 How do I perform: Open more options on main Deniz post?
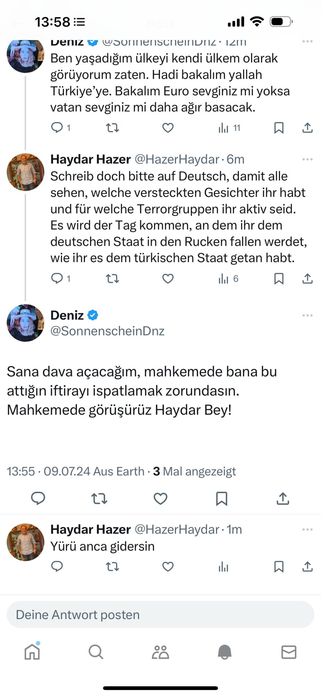[307, 315]
